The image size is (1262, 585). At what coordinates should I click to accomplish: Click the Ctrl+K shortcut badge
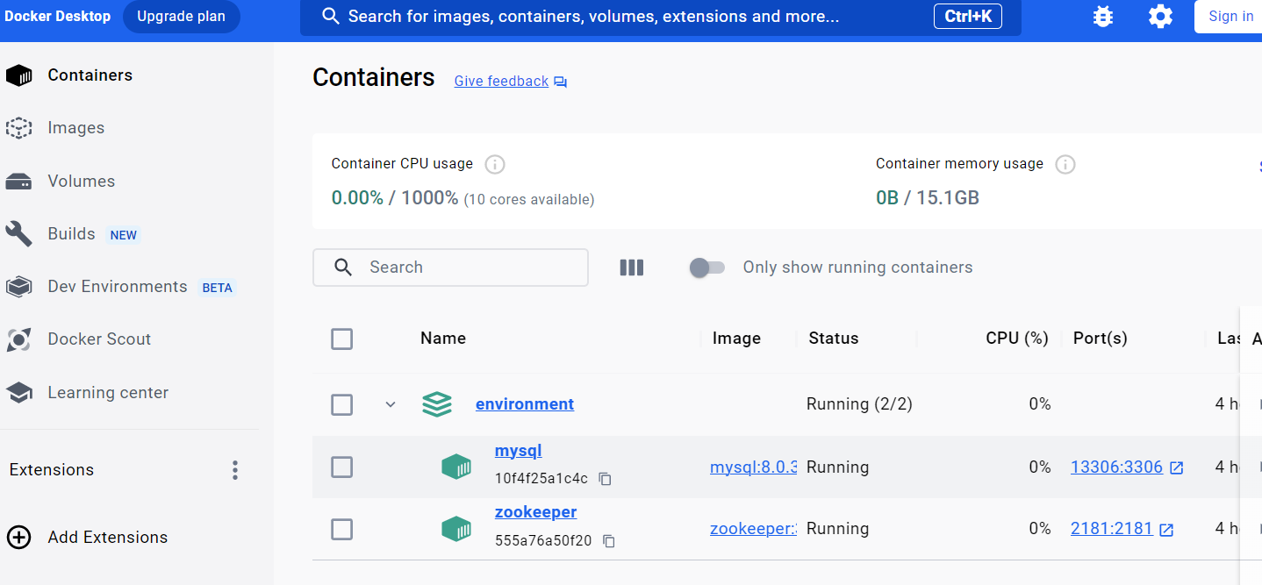968,17
